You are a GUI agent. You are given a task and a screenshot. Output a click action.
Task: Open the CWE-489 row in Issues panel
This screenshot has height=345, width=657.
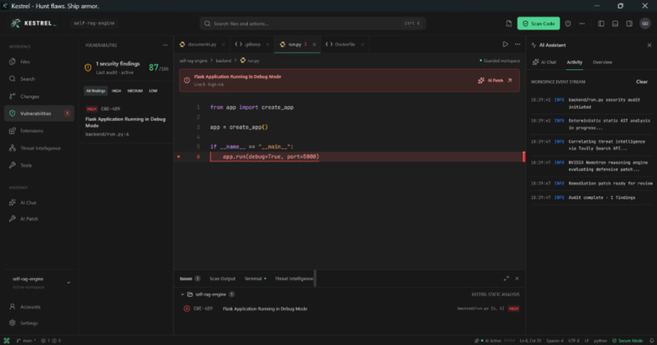(351, 308)
